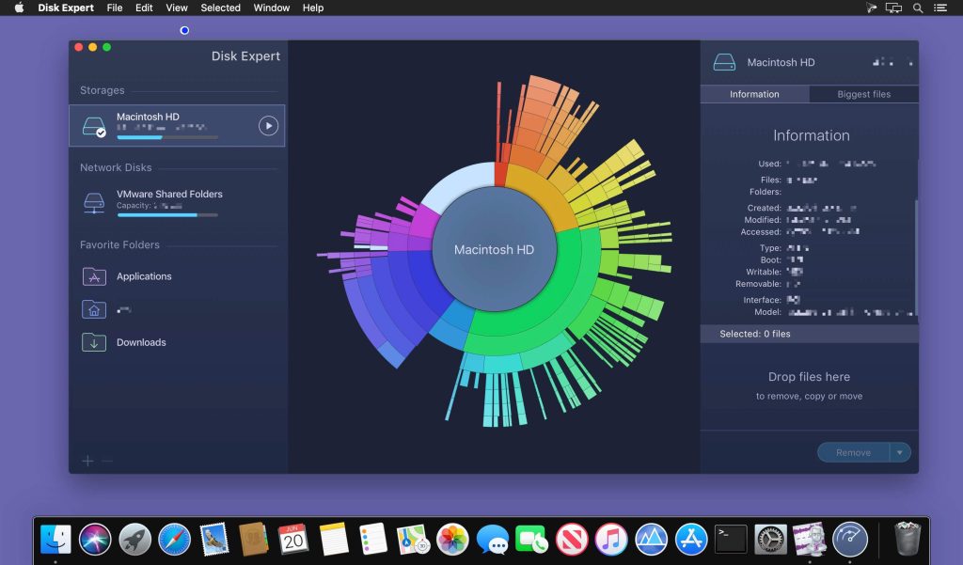Click the home favorite folder icon

[94, 309]
